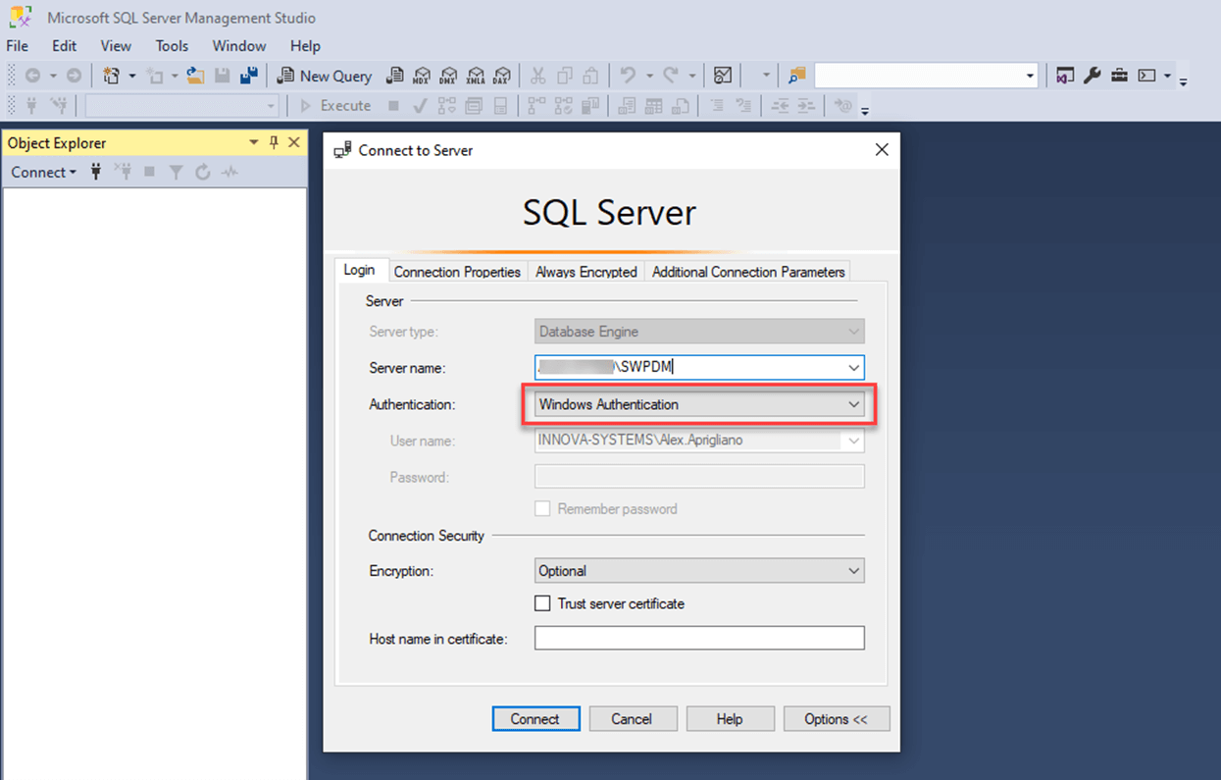Click the Connect plug icon in Object Explorer
This screenshot has width=1221, height=780.
point(95,172)
